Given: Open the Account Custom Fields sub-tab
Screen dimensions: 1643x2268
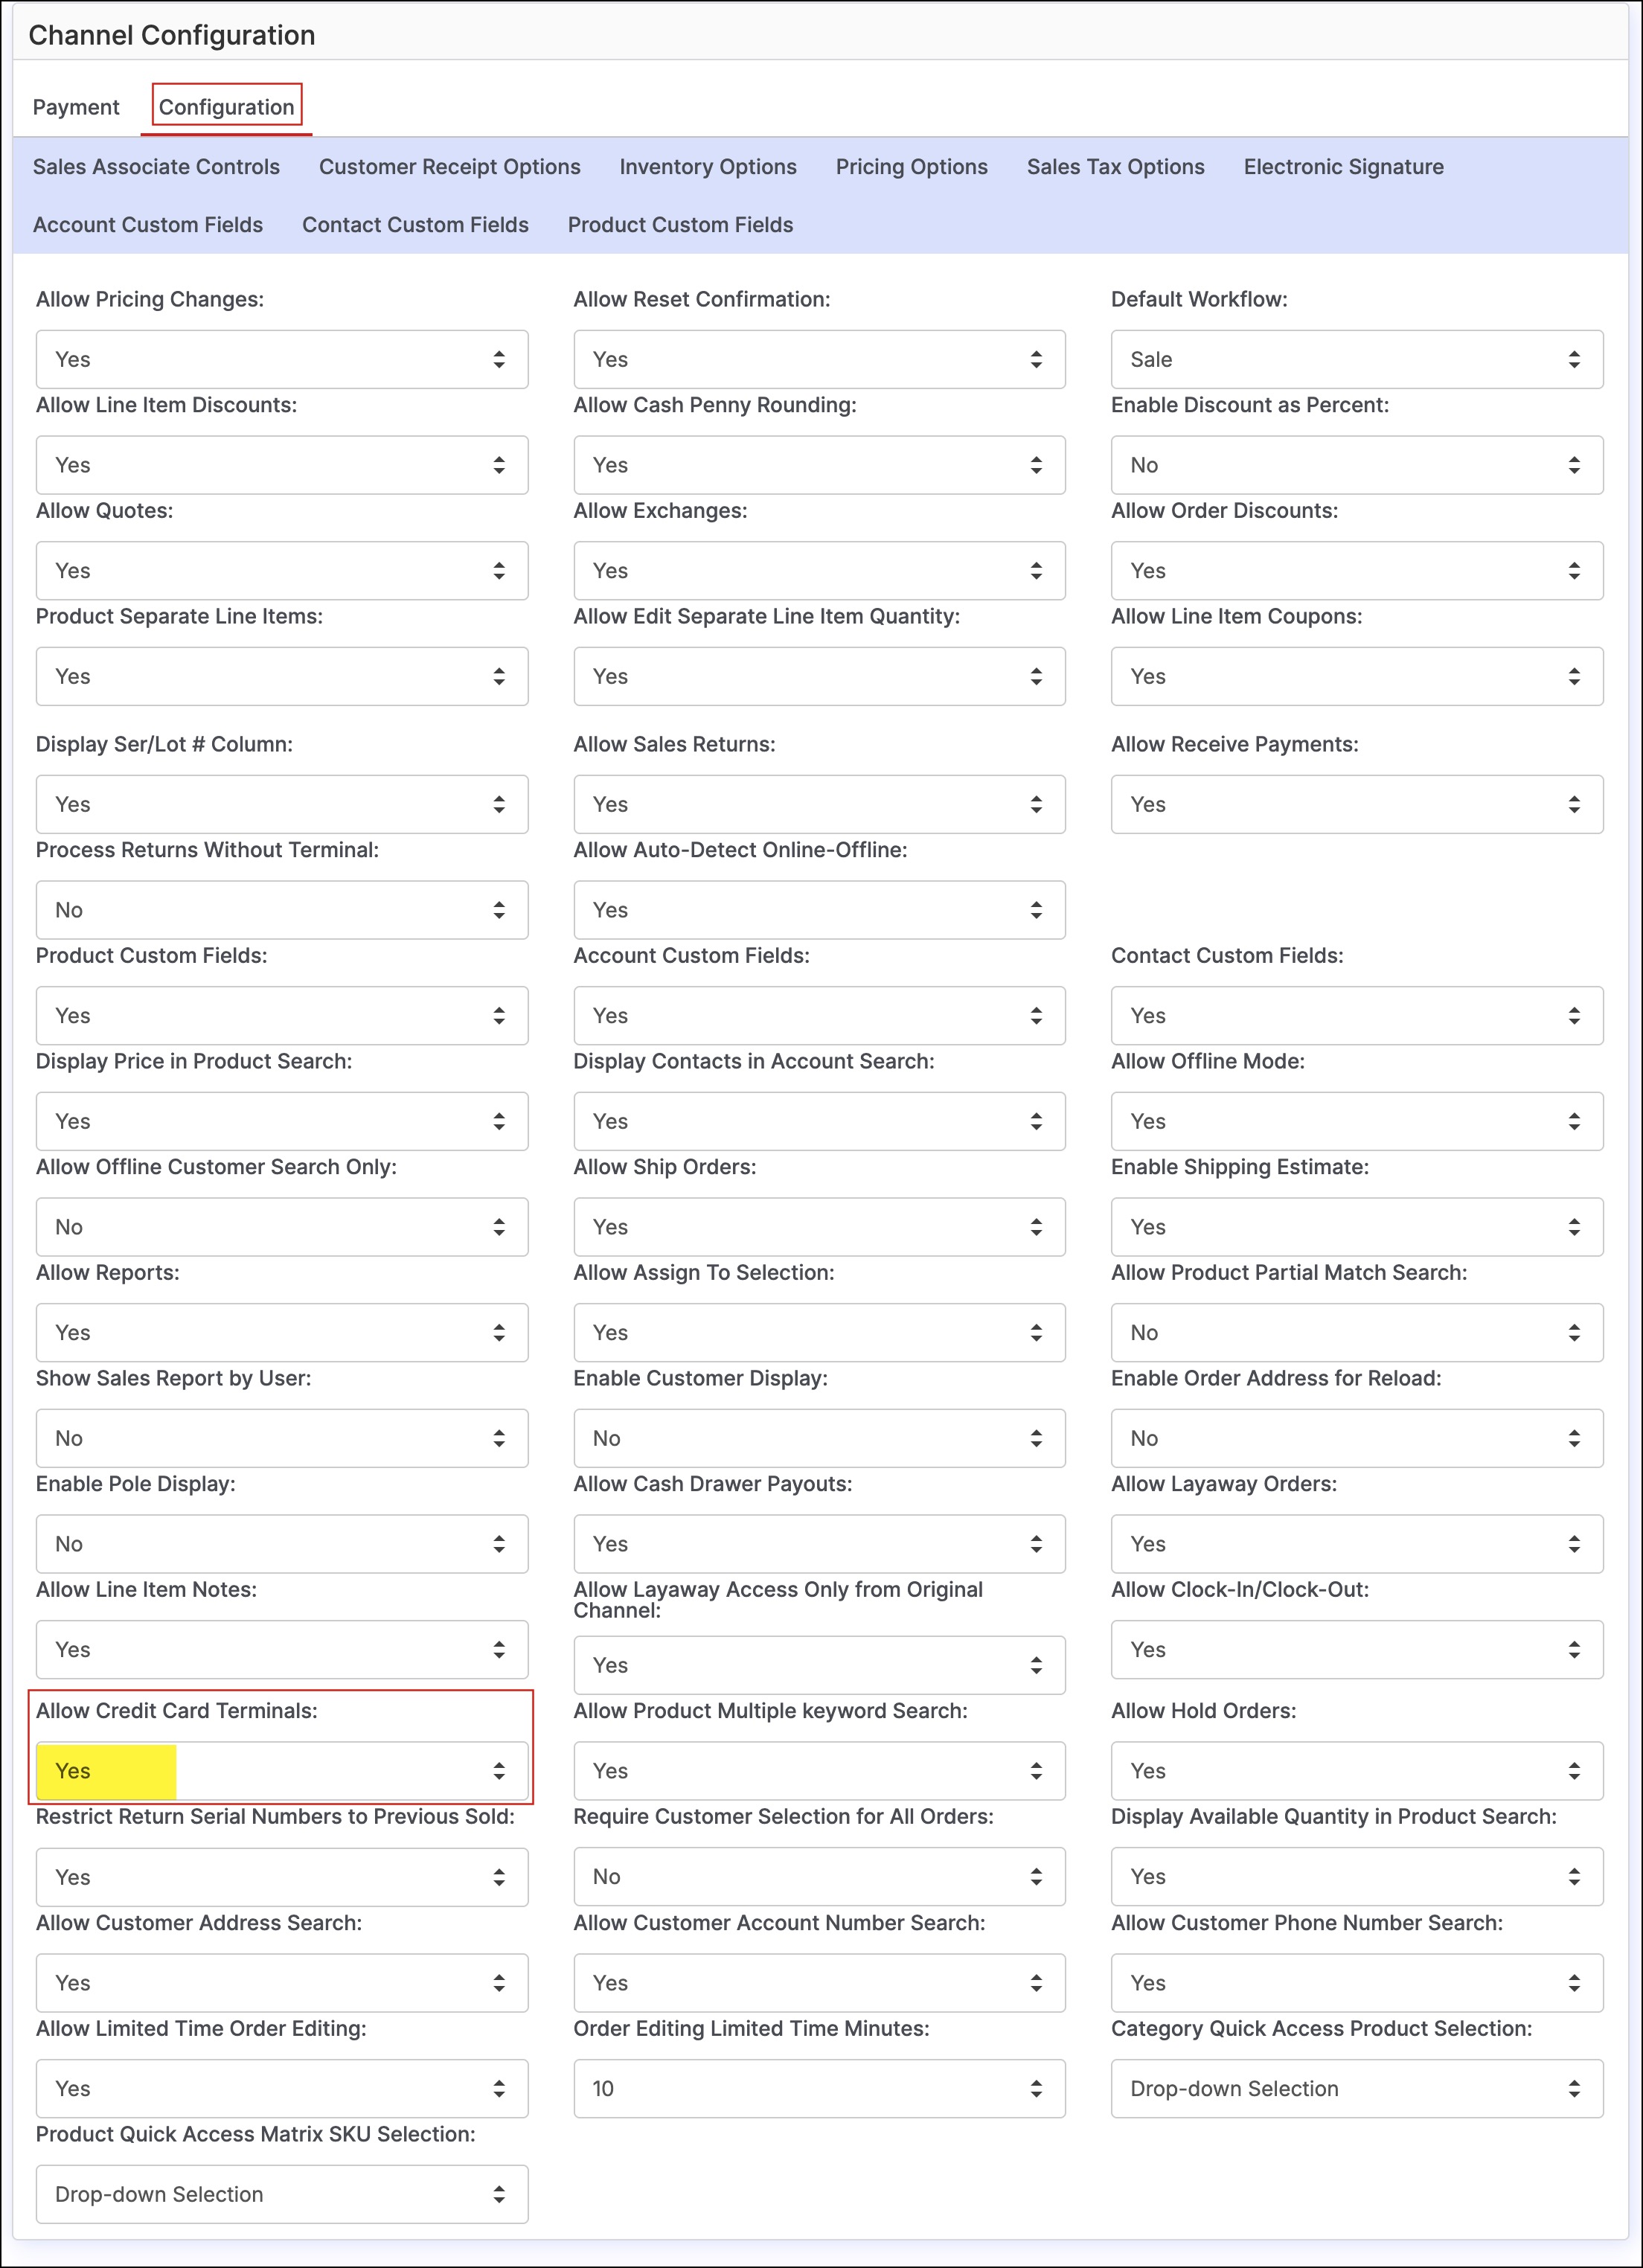Looking at the screenshot, I should tap(148, 225).
